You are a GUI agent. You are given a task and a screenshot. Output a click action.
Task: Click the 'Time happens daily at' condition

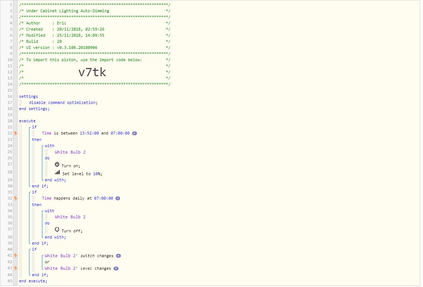point(78,199)
